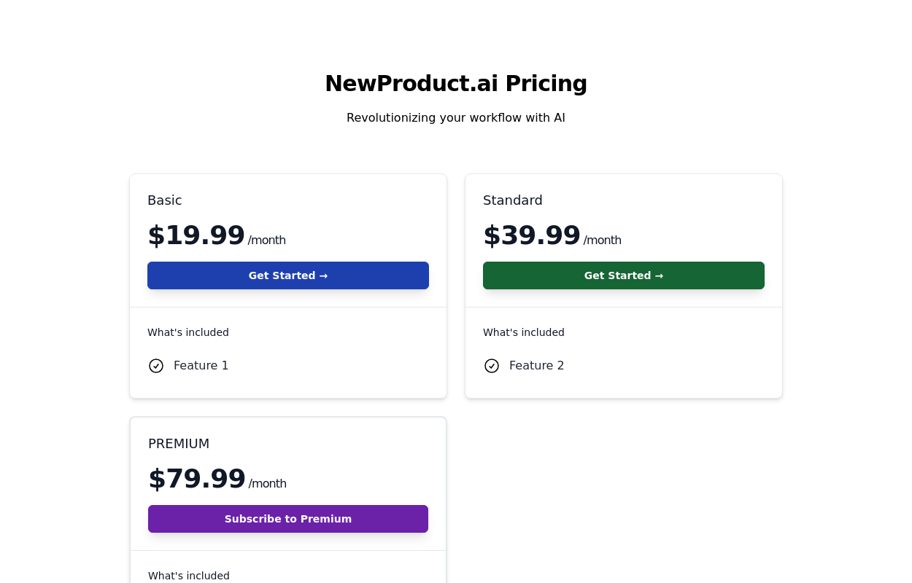Viewport: 912px width, 583px height.
Task: Click the checkmark icon beside Feature 2
Action: 492,366
